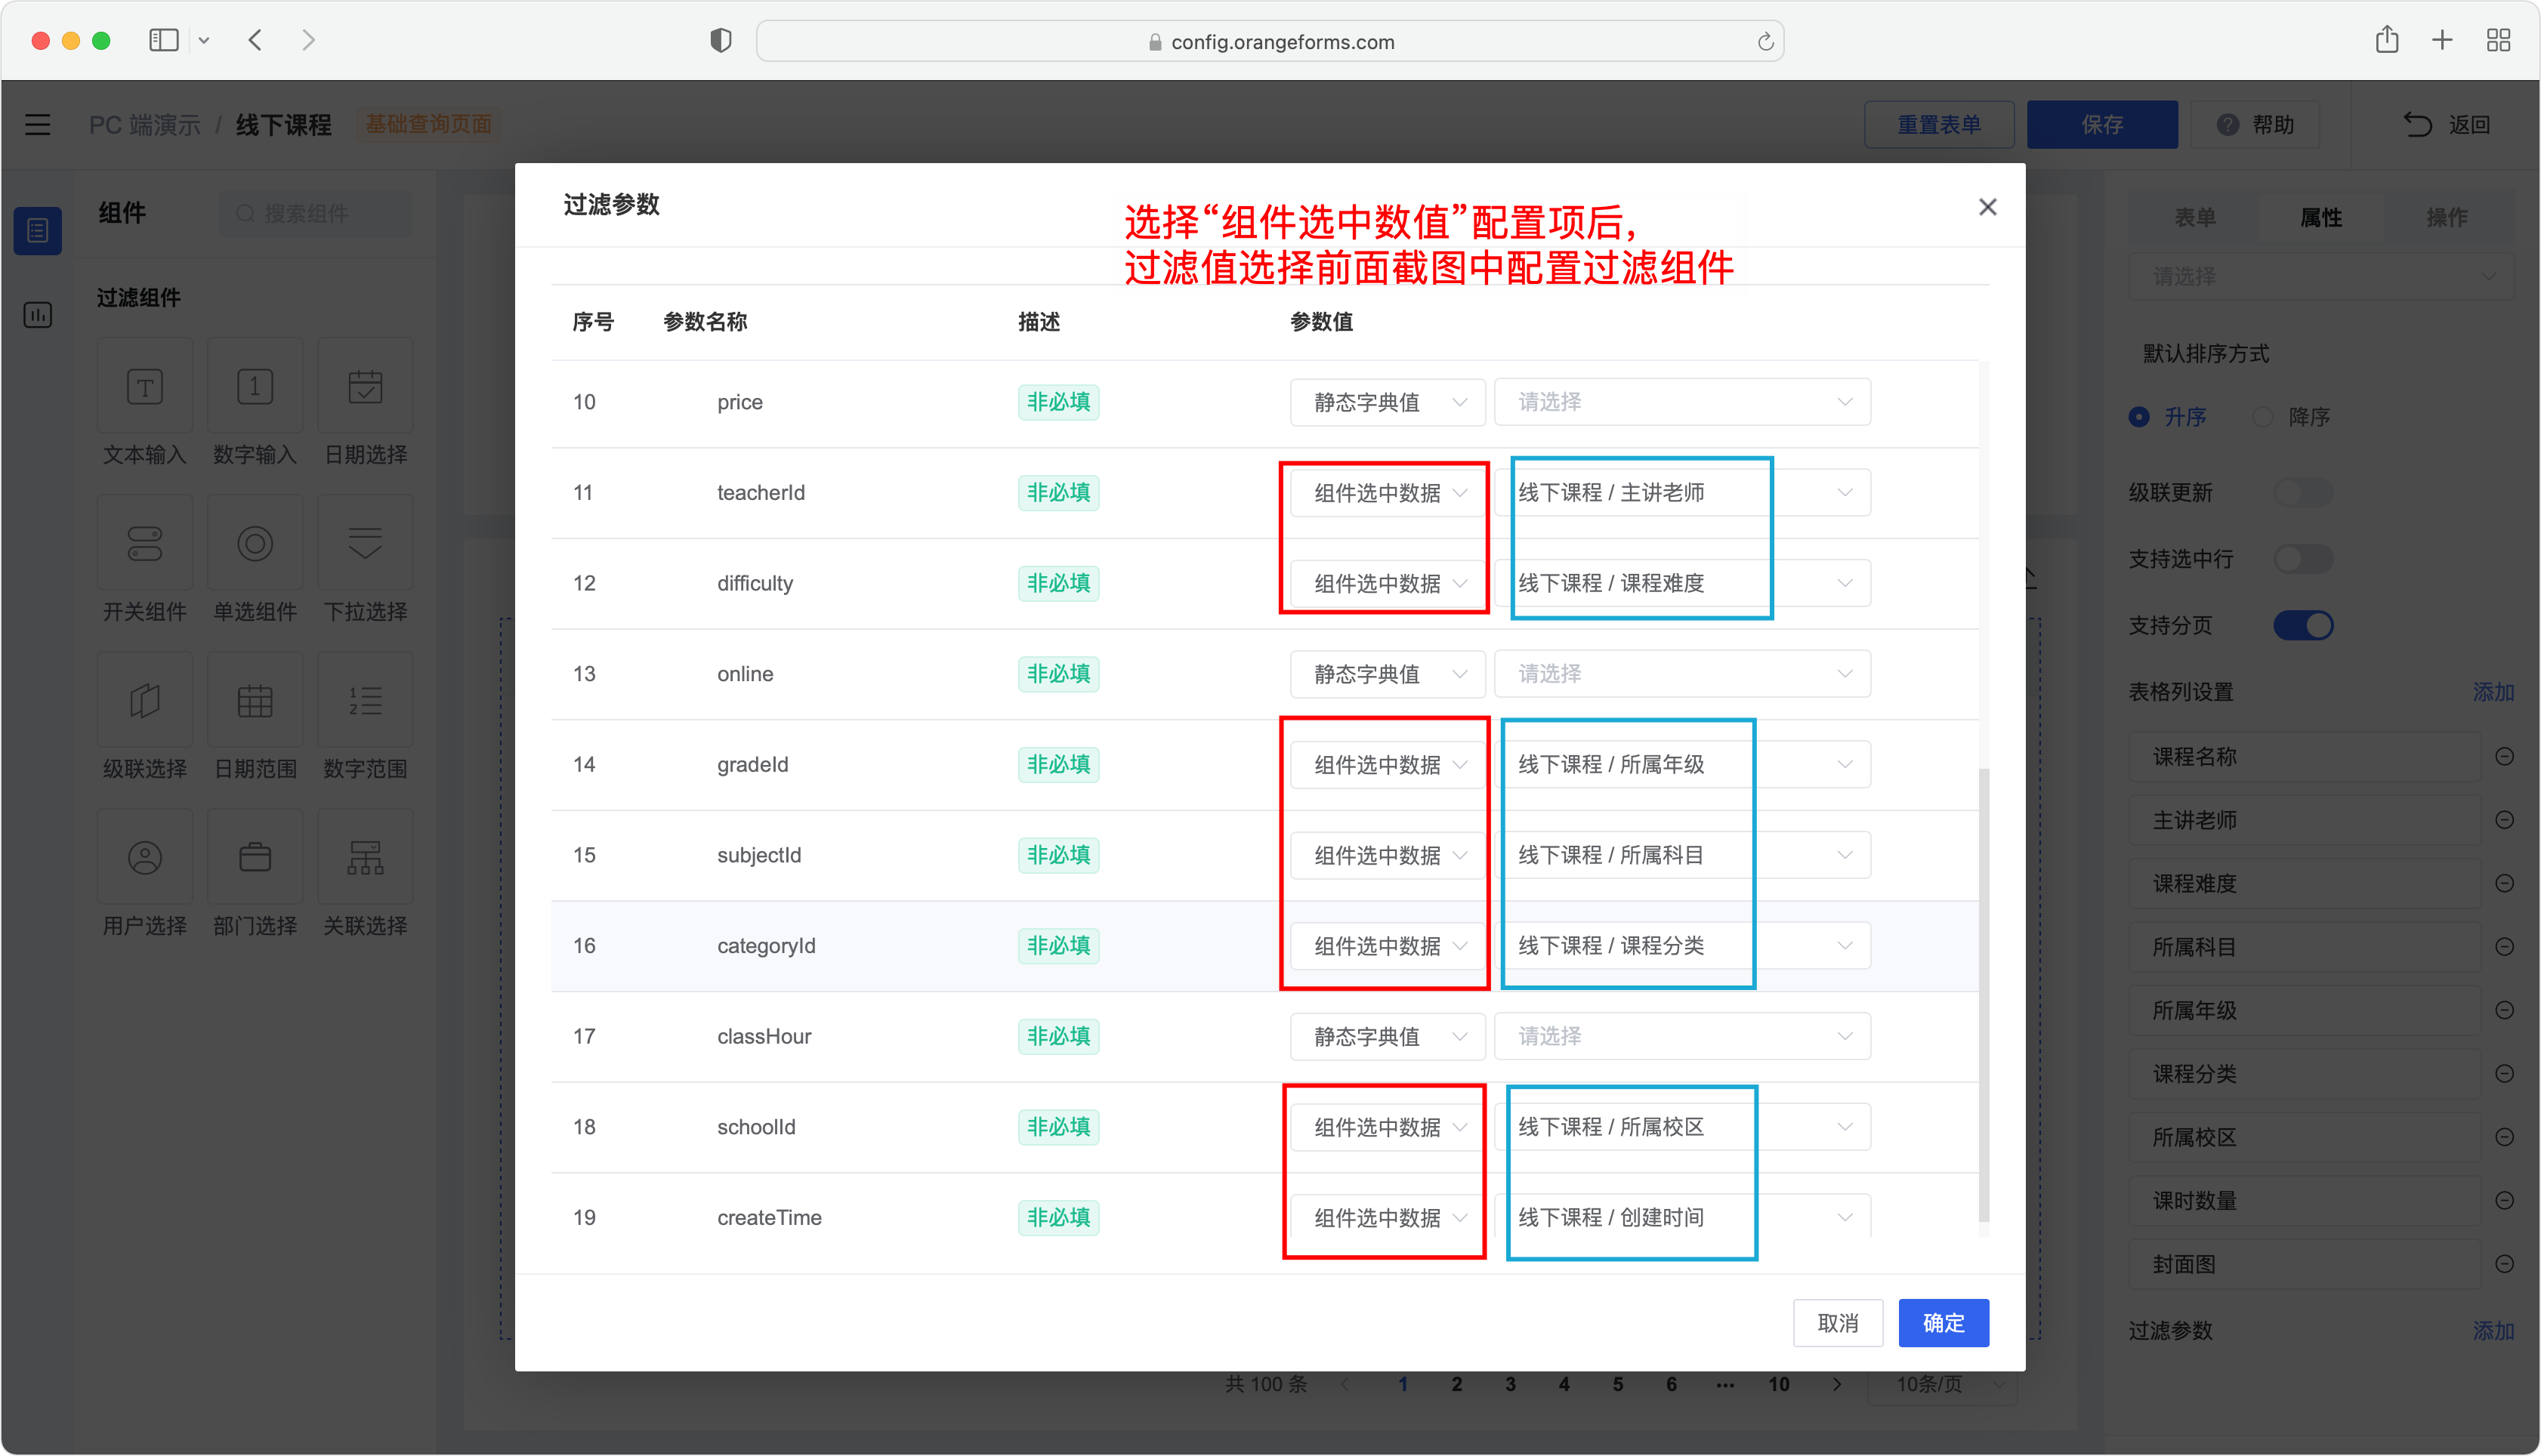Screen dimensions: 2541x1456
Task: Remove the 主讲老师 column with minus icon
Action: (2504, 820)
